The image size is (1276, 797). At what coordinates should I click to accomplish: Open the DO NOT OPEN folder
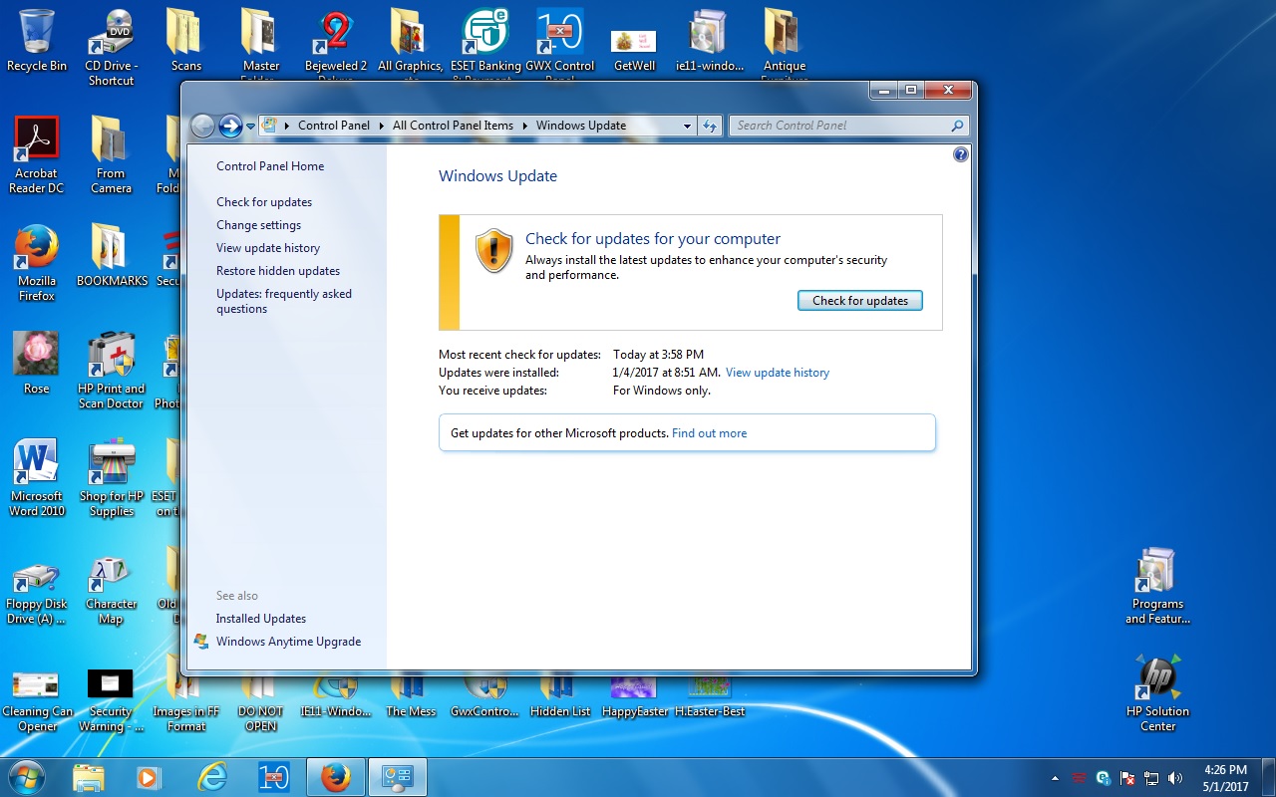[x=260, y=703]
